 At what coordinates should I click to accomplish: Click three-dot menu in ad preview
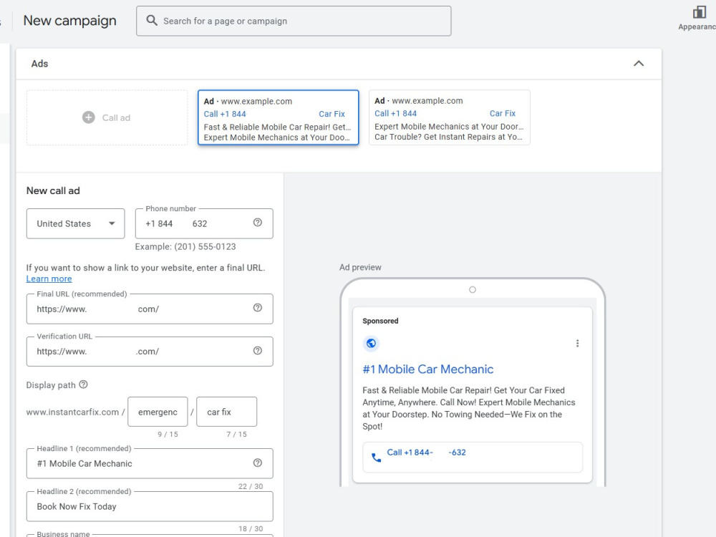(x=577, y=344)
